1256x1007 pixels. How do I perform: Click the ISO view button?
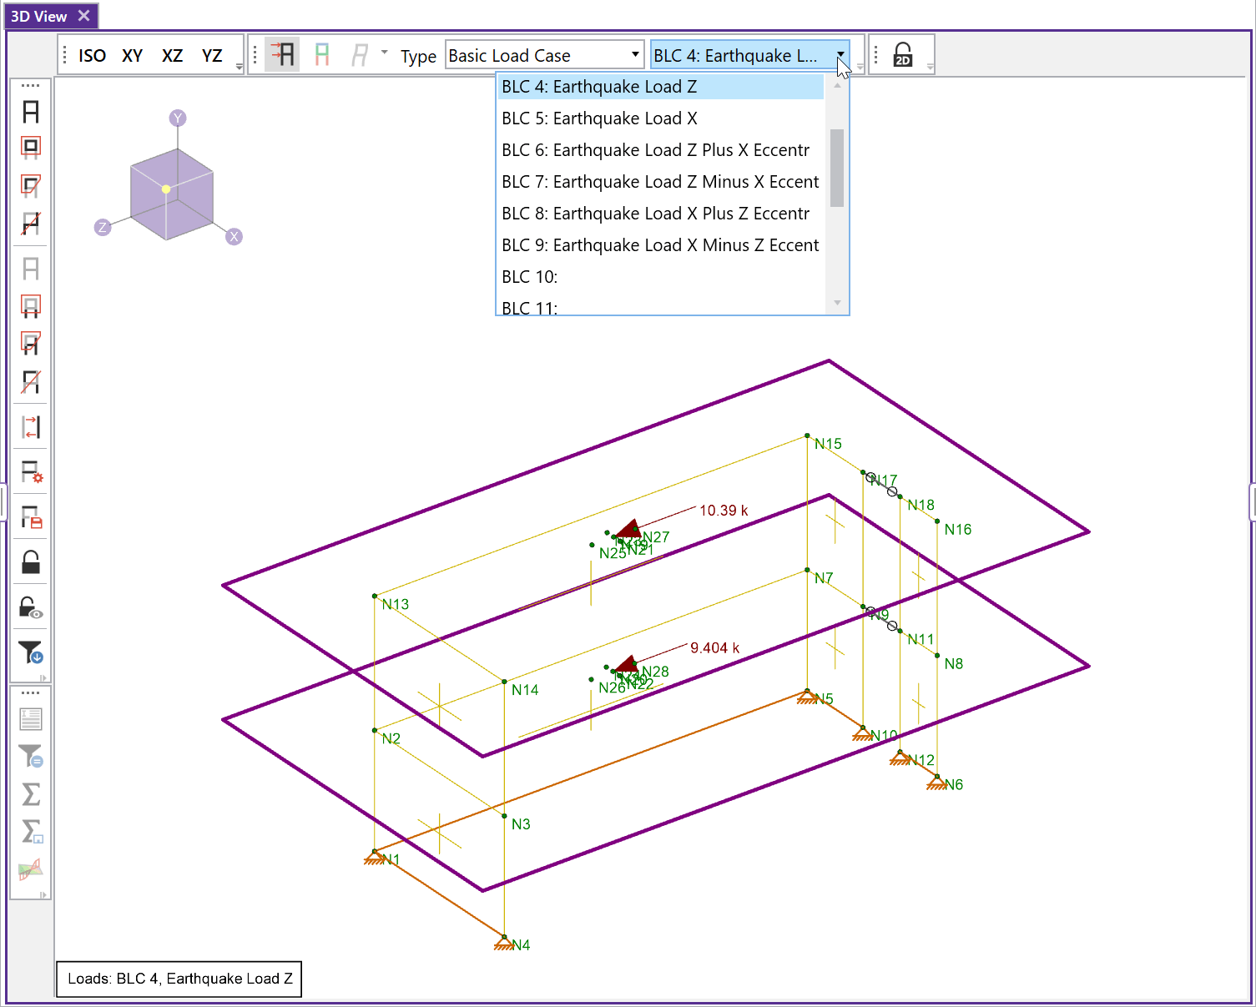[92, 55]
